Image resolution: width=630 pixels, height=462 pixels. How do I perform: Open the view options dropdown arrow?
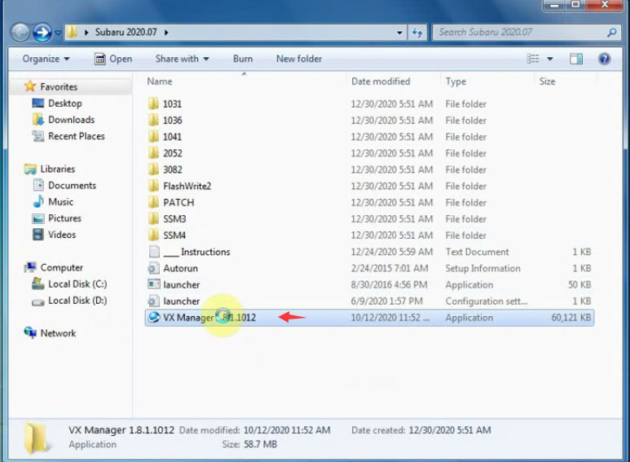pos(550,59)
